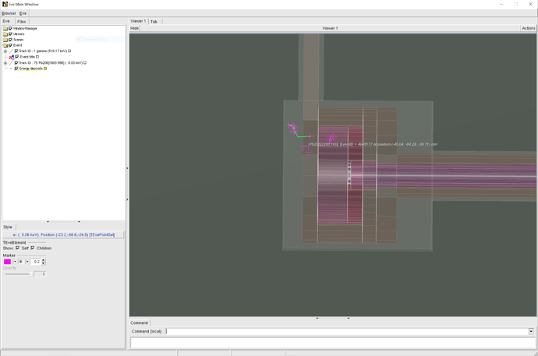Uncheck Track ID 1 gamma visibility

(16, 51)
